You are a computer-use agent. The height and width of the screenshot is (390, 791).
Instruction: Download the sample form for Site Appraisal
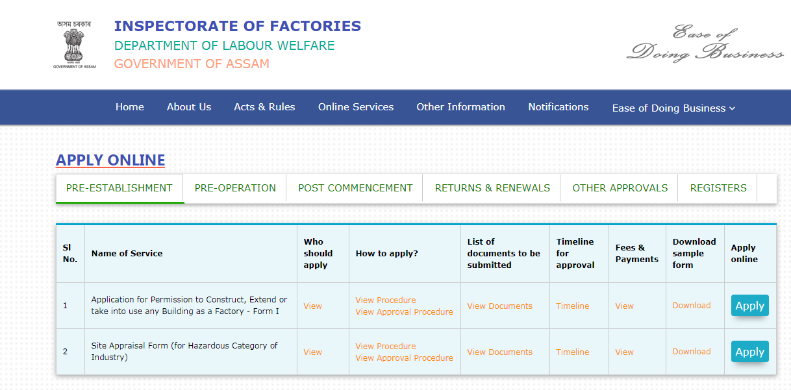(x=691, y=351)
